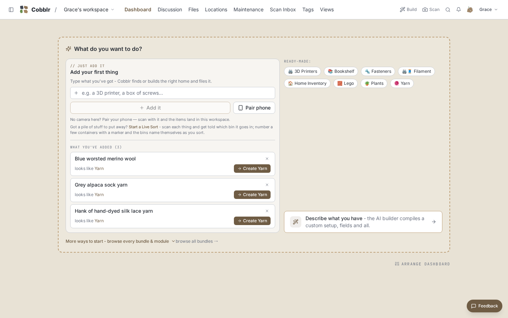
Task: Follow the Start a Live Sort link
Action: coord(143,127)
